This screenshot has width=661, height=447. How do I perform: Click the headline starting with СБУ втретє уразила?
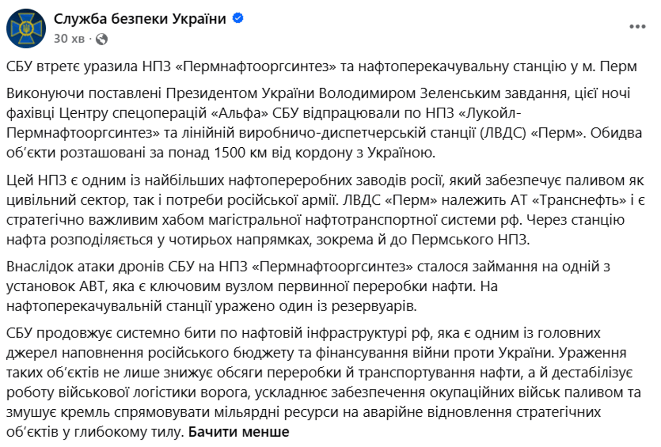[322, 67]
